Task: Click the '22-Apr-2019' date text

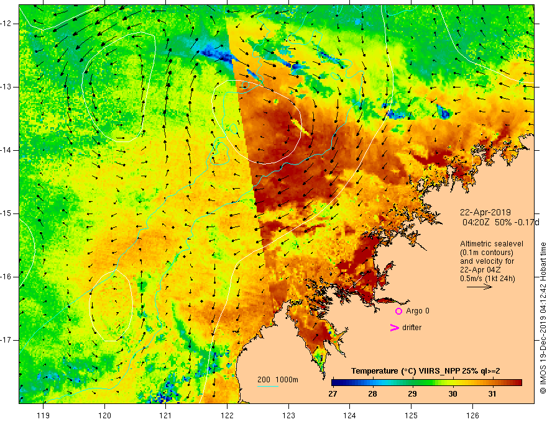Action: coord(485,212)
